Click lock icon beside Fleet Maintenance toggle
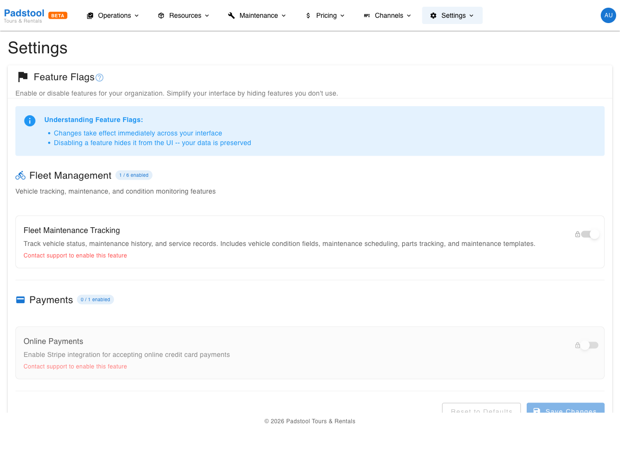This screenshot has height=453, width=620. [x=577, y=234]
